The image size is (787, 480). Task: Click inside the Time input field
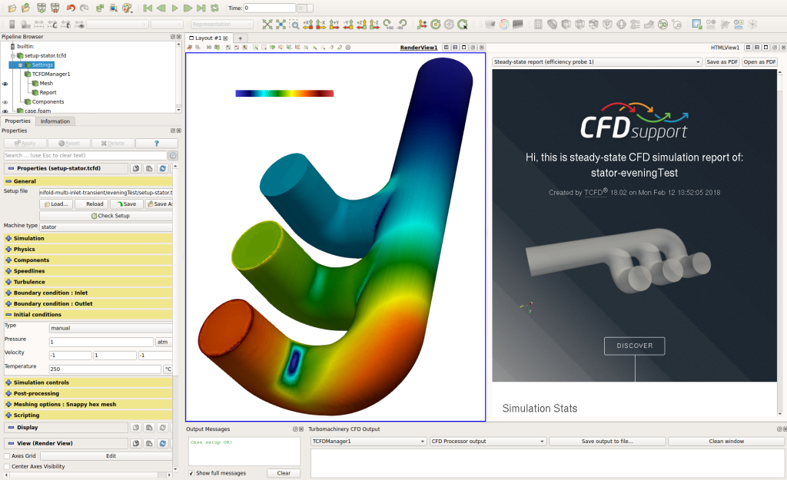269,8
